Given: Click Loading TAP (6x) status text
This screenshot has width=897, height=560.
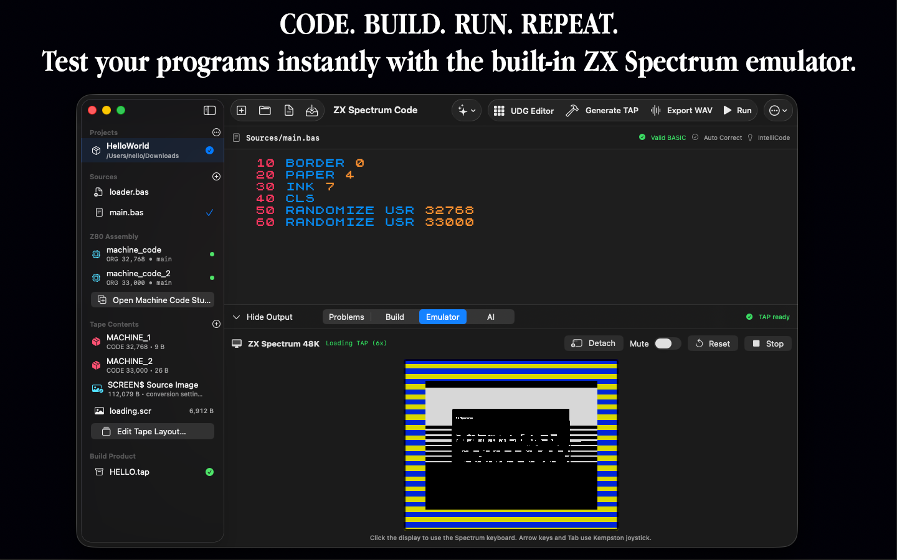Looking at the screenshot, I should pyautogui.click(x=356, y=343).
